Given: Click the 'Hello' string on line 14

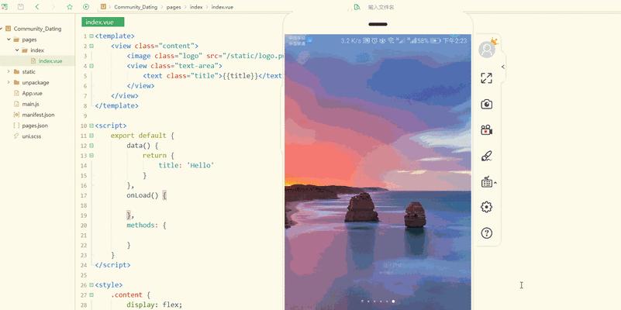Looking at the screenshot, I should (x=200, y=165).
